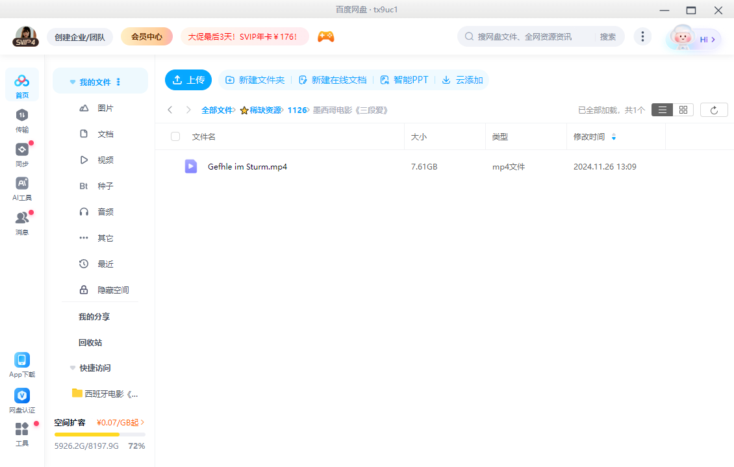Viewport: 734px width, 467px height.
Task: Switch to list view mode
Action: [x=663, y=110]
